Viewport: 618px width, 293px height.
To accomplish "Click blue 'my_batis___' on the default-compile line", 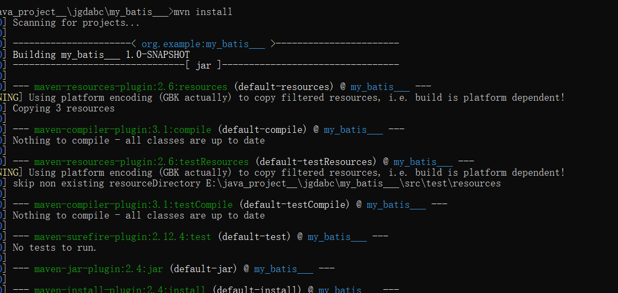I will click(353, 130).
